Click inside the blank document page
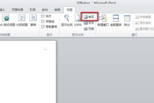The height and width of the screenshot is (103, 154). 27,72
